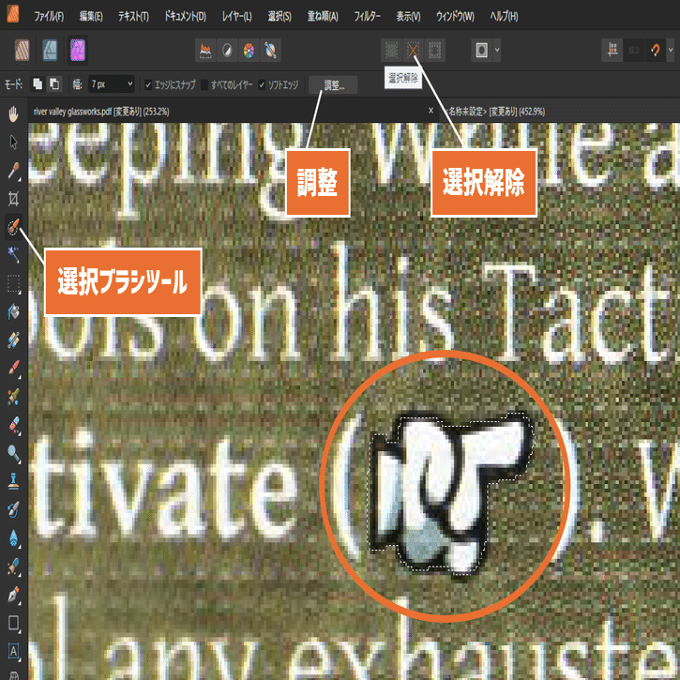Click the Deselect (選択解除) toolbar icon
The height and width of the screenshot is (680, 680).
[413, 51]
